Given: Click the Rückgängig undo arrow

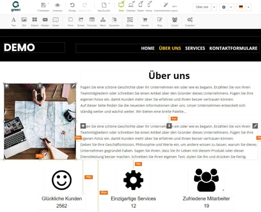Looking at the screenshot, I should pyautogui.click(x=72, y=5).
